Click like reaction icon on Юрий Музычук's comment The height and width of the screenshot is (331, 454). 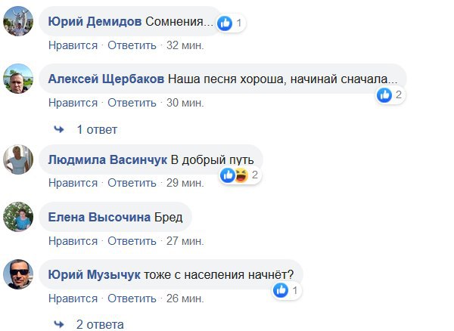[x=281, y=290]
